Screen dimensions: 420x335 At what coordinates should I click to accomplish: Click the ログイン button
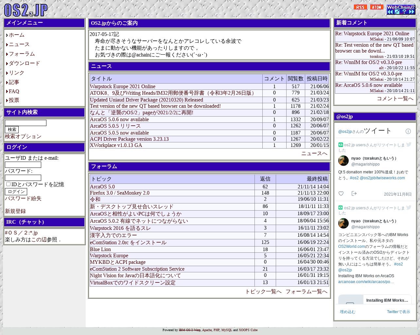[x=16, y=192]
